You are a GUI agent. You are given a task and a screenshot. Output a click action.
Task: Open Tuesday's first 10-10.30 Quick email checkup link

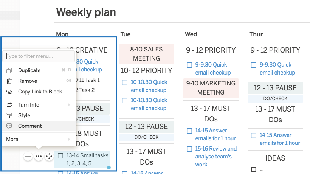tap(149, 86)
